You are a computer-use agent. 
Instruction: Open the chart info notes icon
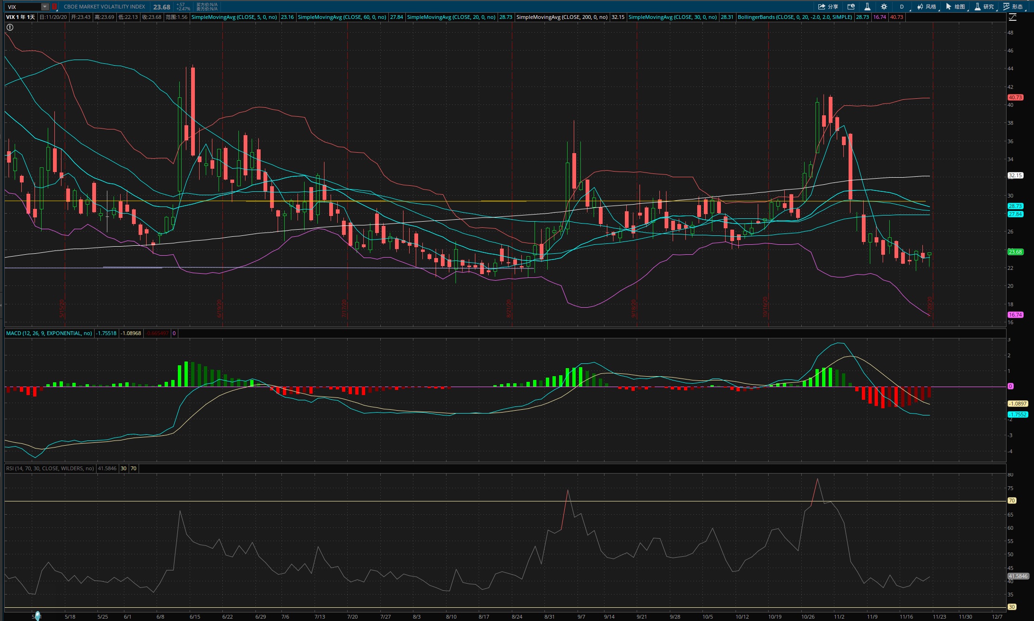[851, 7]
